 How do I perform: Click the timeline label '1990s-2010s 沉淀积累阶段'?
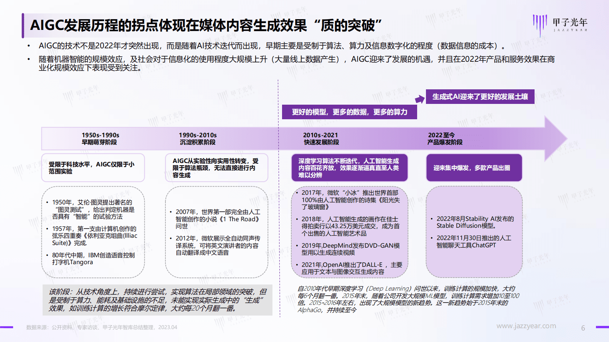coord(198,139)
